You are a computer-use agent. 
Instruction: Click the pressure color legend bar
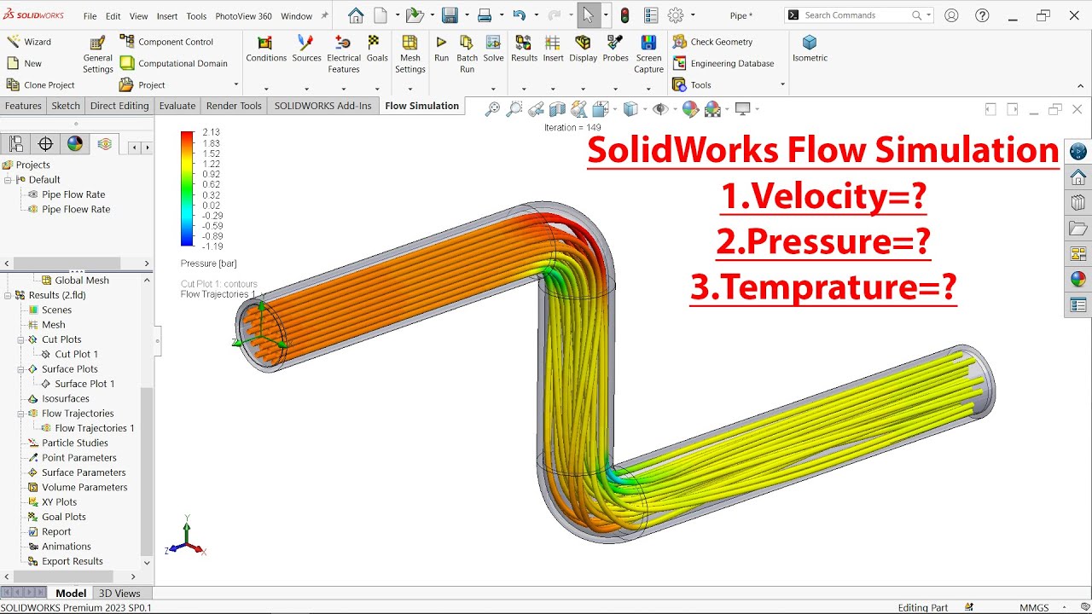click(x=187, y=188)
